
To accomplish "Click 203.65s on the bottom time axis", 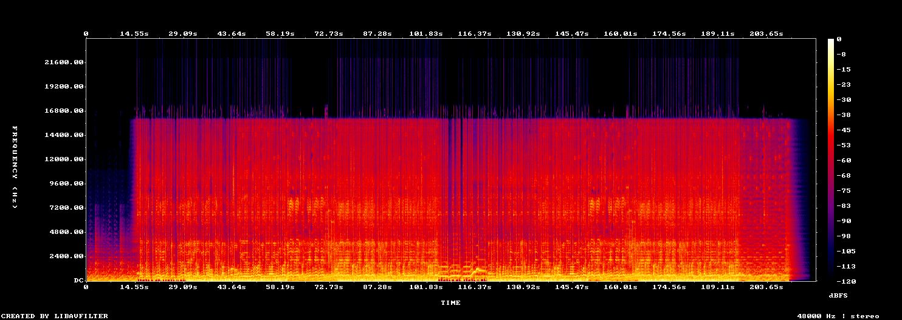I will click(766, 287).
